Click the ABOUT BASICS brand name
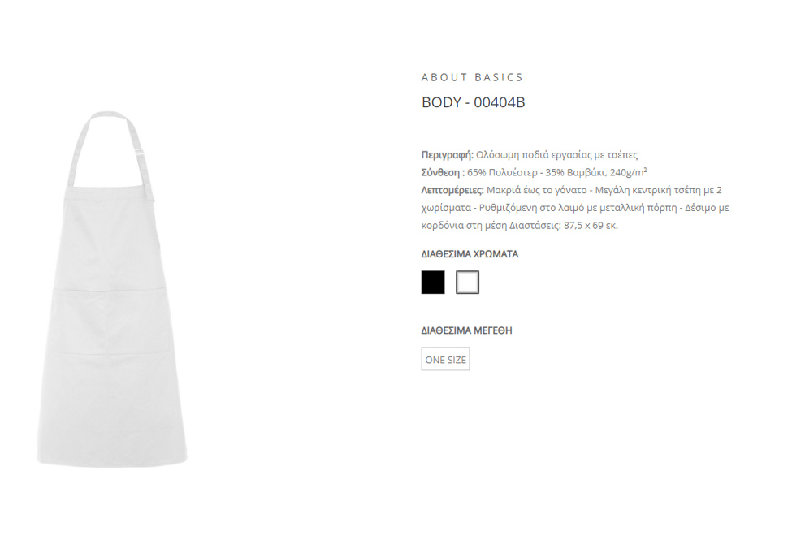 (x=472, y=77)
